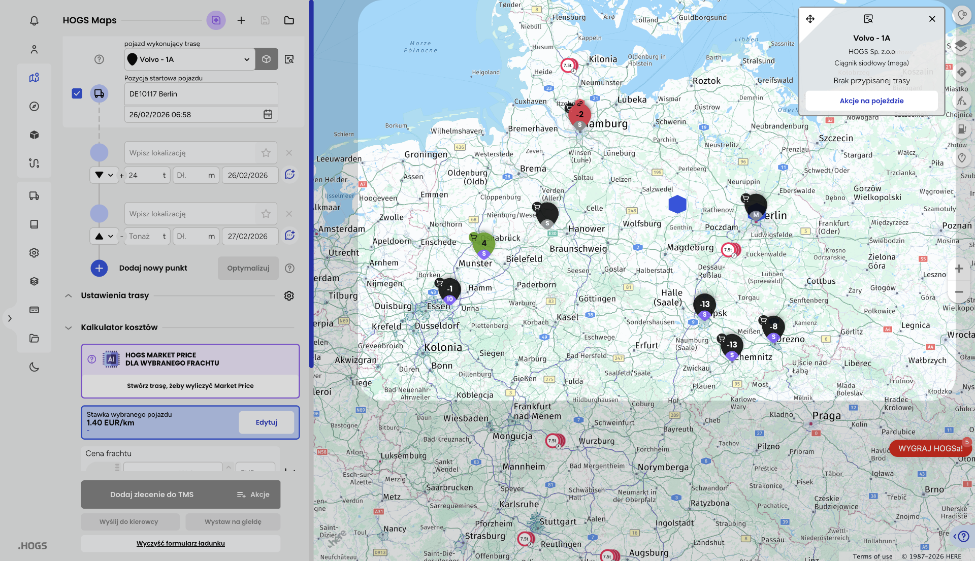Open the loading point type dropdown
This screenshot has width=975, height=561.
(x=104, y=175)
